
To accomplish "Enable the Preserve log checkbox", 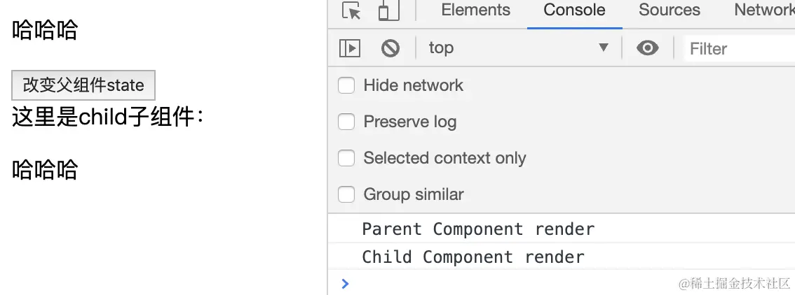I will point(346,122).
